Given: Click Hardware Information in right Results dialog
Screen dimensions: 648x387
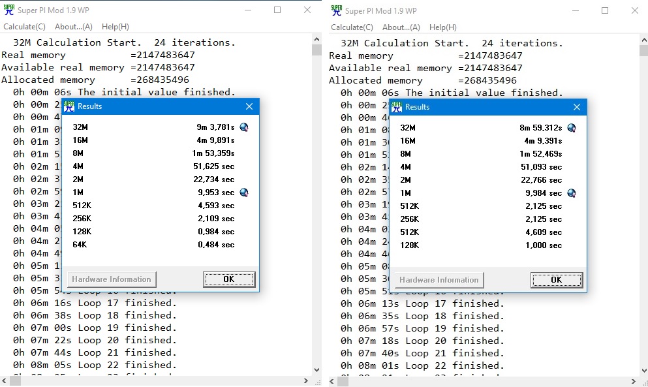Looking at the screenshot, I should (x=439, y=280).
